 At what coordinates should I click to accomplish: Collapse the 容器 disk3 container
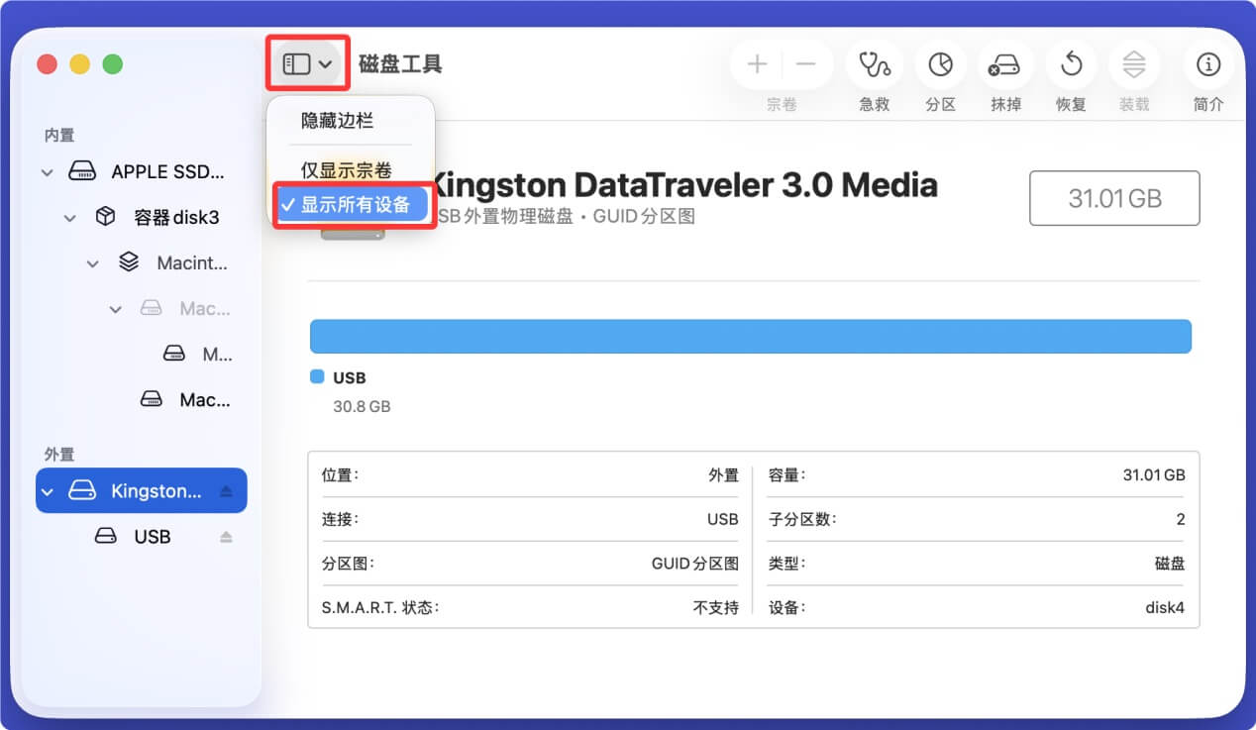pyautogui.click(x=69, y=218)
